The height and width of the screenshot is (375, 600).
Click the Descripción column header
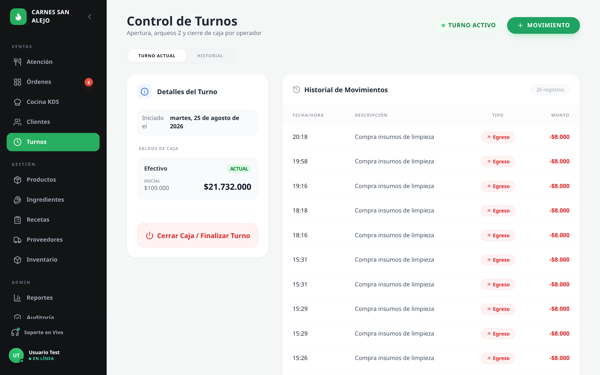click(x=371, y=115)
